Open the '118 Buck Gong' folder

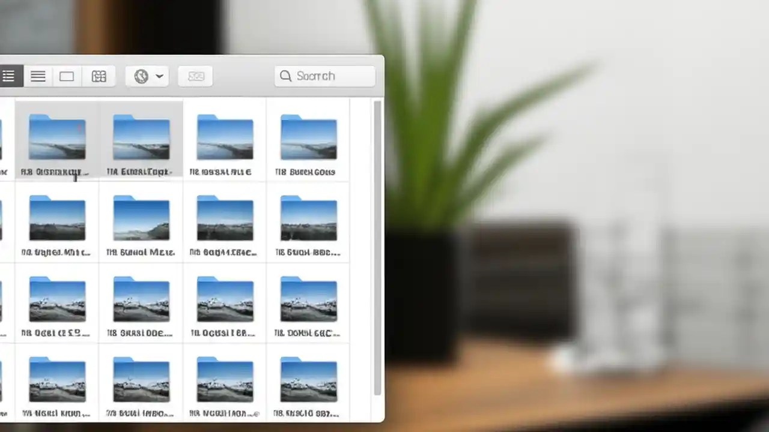(x=308, y=138)
